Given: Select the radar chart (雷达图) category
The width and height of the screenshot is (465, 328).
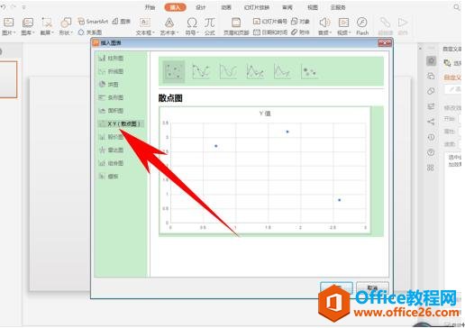Looking at the screenshot, I should (x=111, y=150).
